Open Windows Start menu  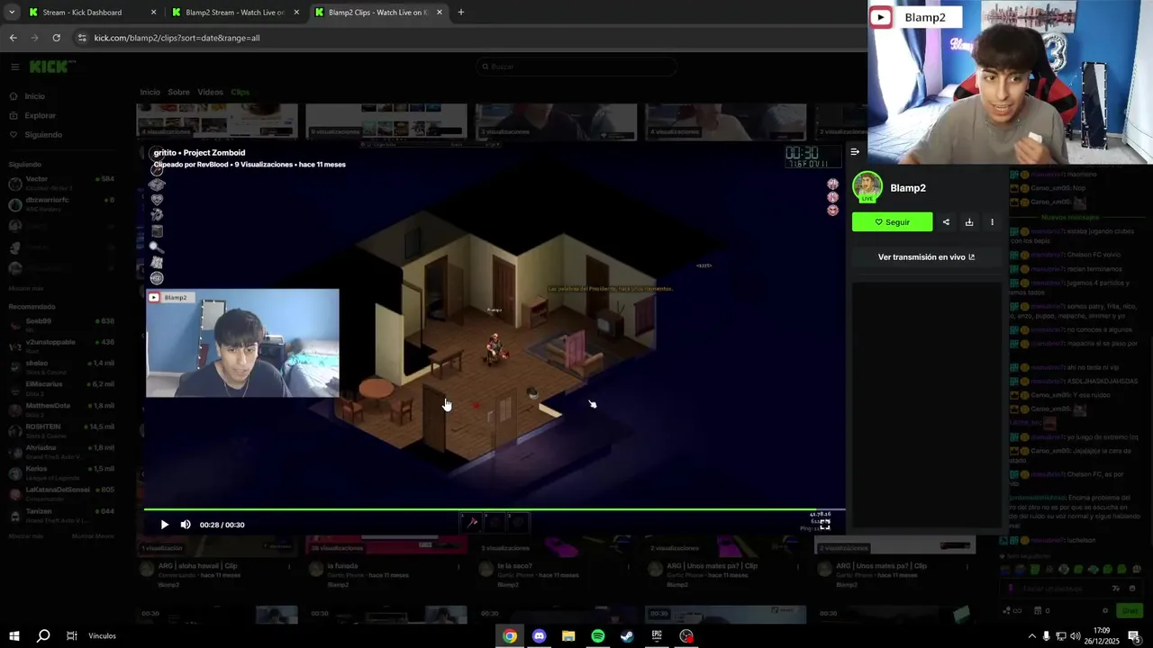pyautogui.click(x=14, y=636)
